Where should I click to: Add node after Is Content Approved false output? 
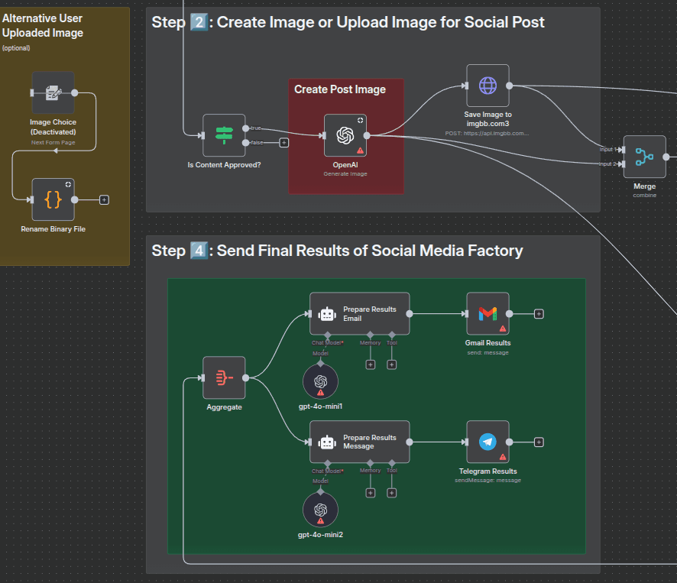pos(283,142)
